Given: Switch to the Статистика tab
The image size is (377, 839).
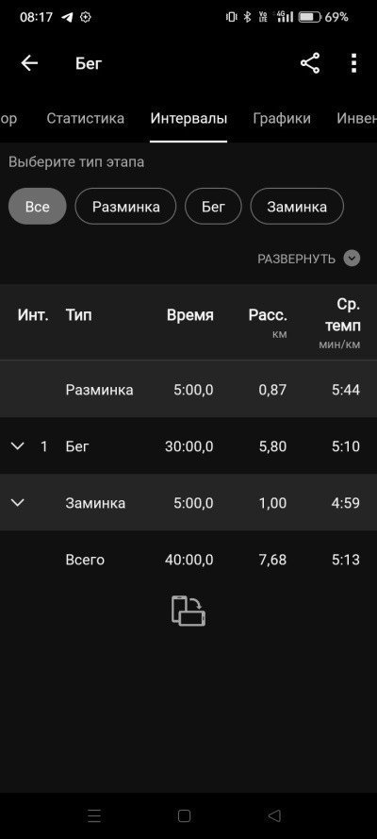Looking at the screenshot, I should click(86, 118).
